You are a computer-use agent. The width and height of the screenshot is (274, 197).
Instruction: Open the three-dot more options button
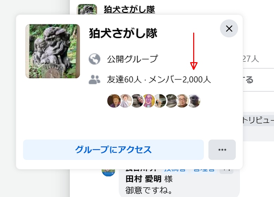pyautogui.click(x=222, y=150)
